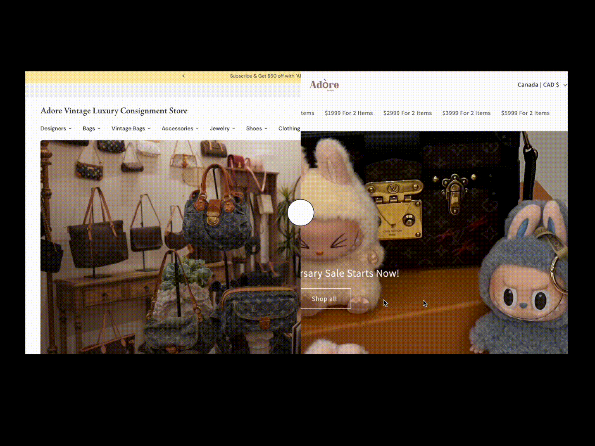Open the Shoes dropdown menu
595x446 pixels.
coord(257,128)
